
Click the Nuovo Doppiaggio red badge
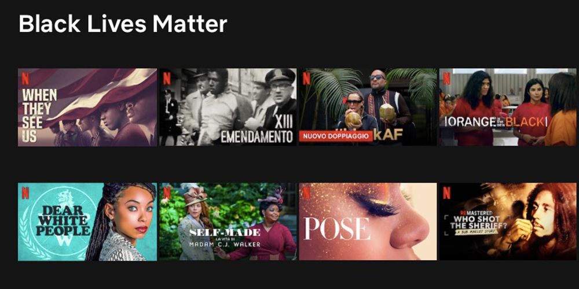[336, 136]
